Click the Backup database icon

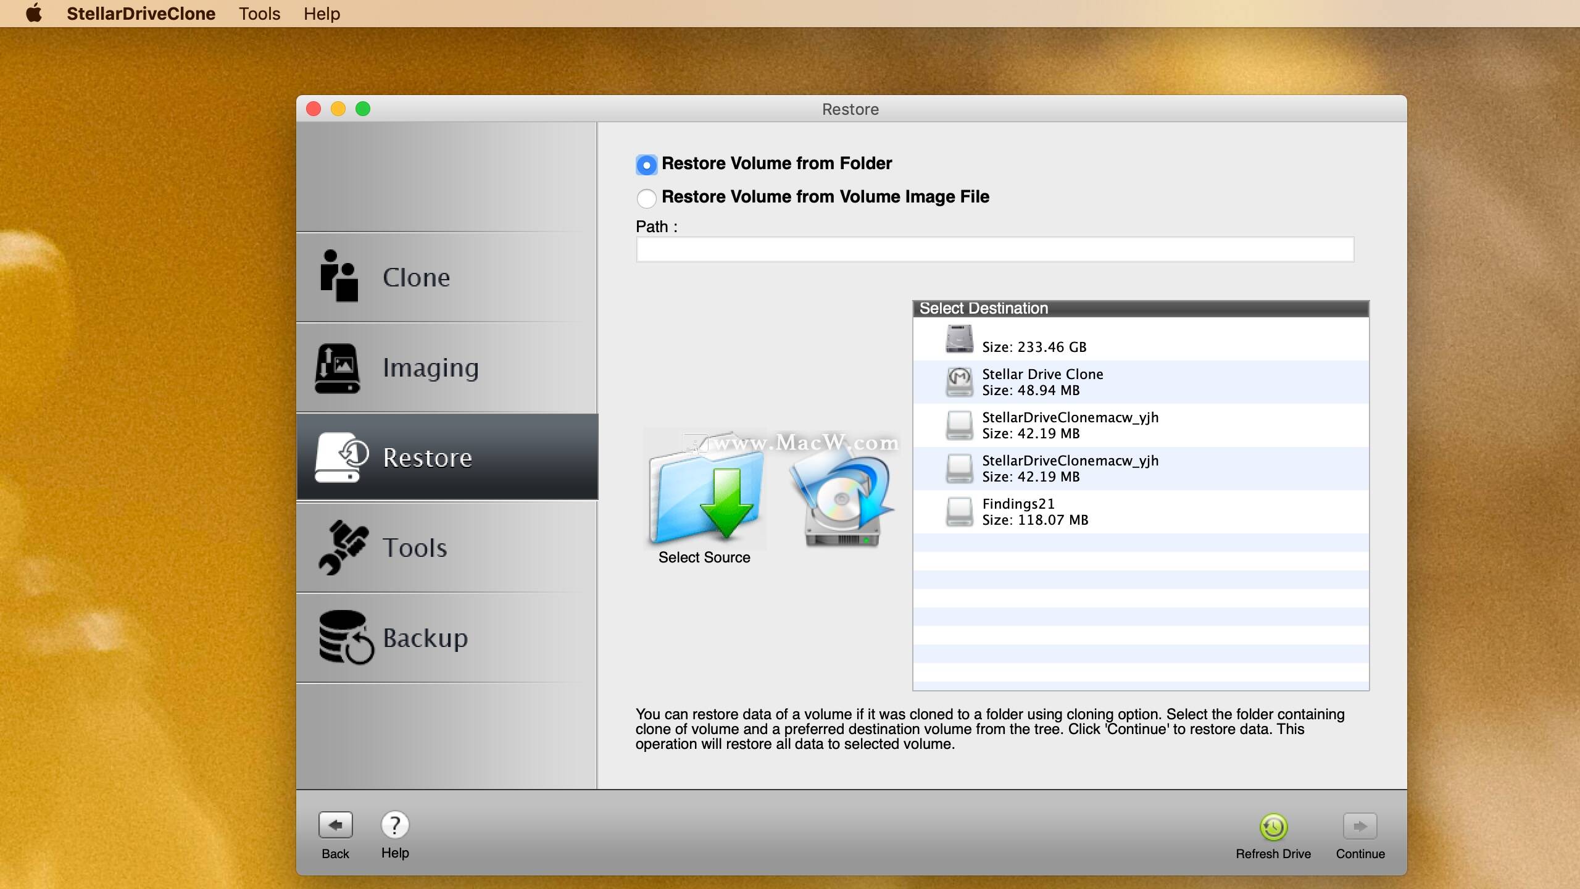(346, 637)
